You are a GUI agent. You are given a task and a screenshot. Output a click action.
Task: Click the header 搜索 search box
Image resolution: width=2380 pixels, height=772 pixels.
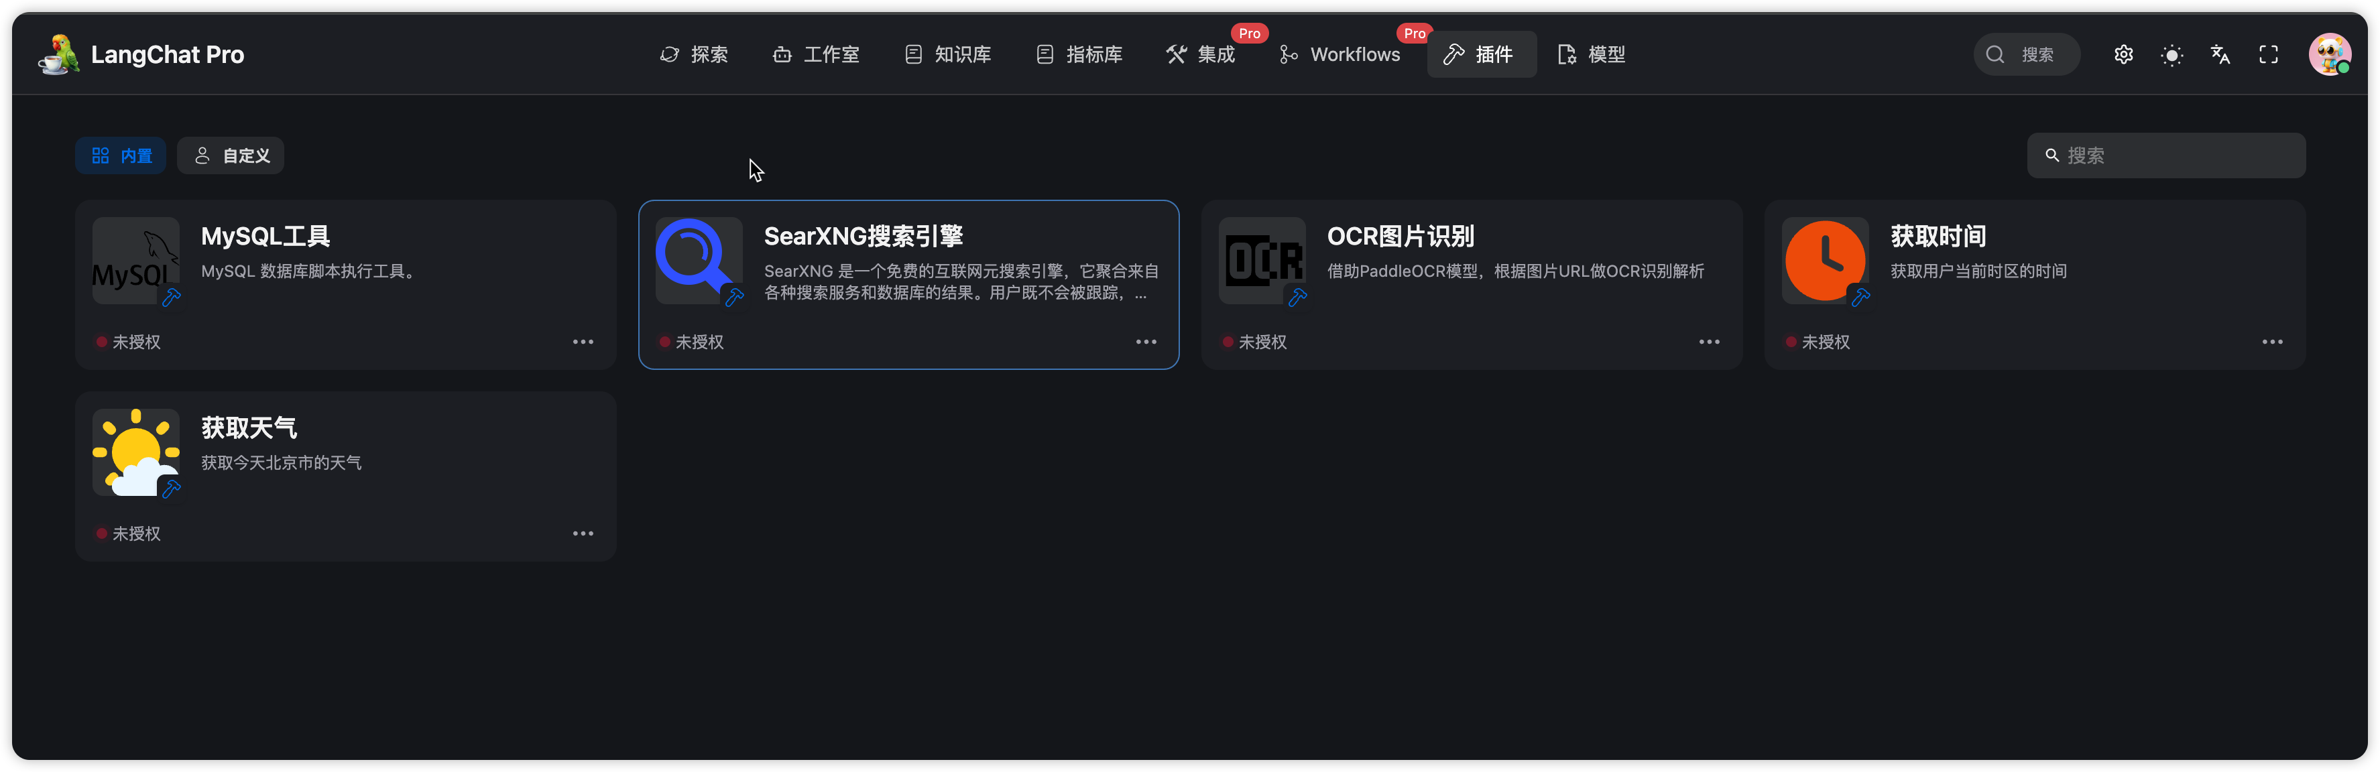click(x=2026, y=54)
